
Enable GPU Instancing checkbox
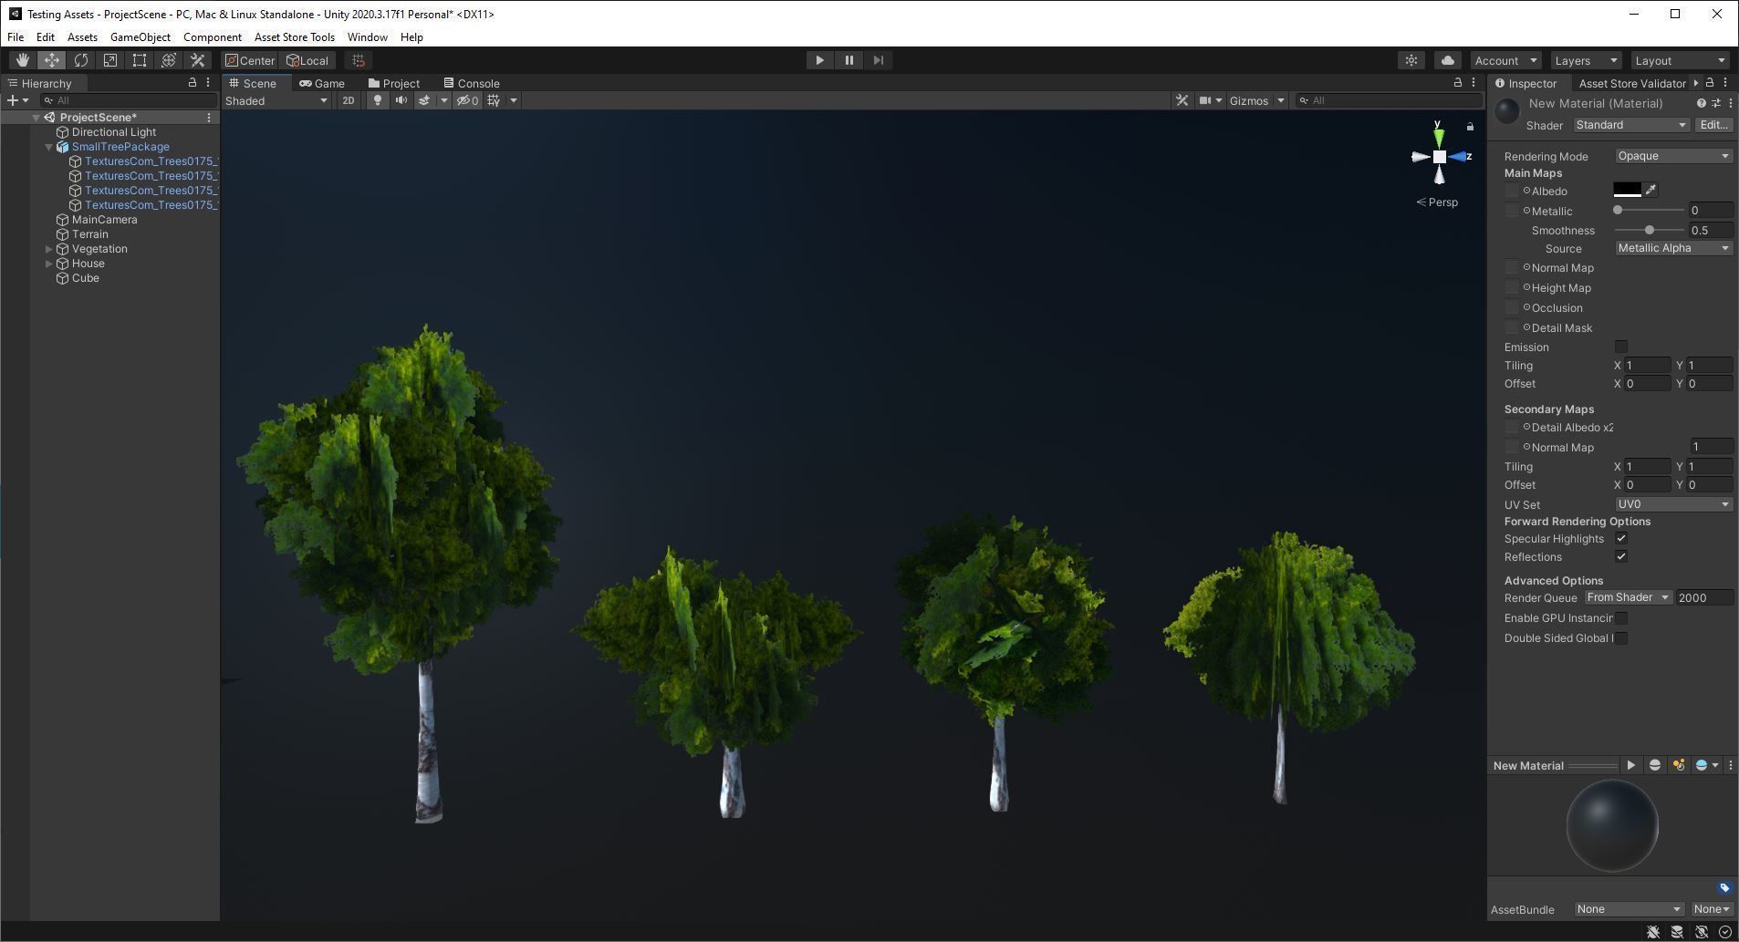pos(1621,618)
